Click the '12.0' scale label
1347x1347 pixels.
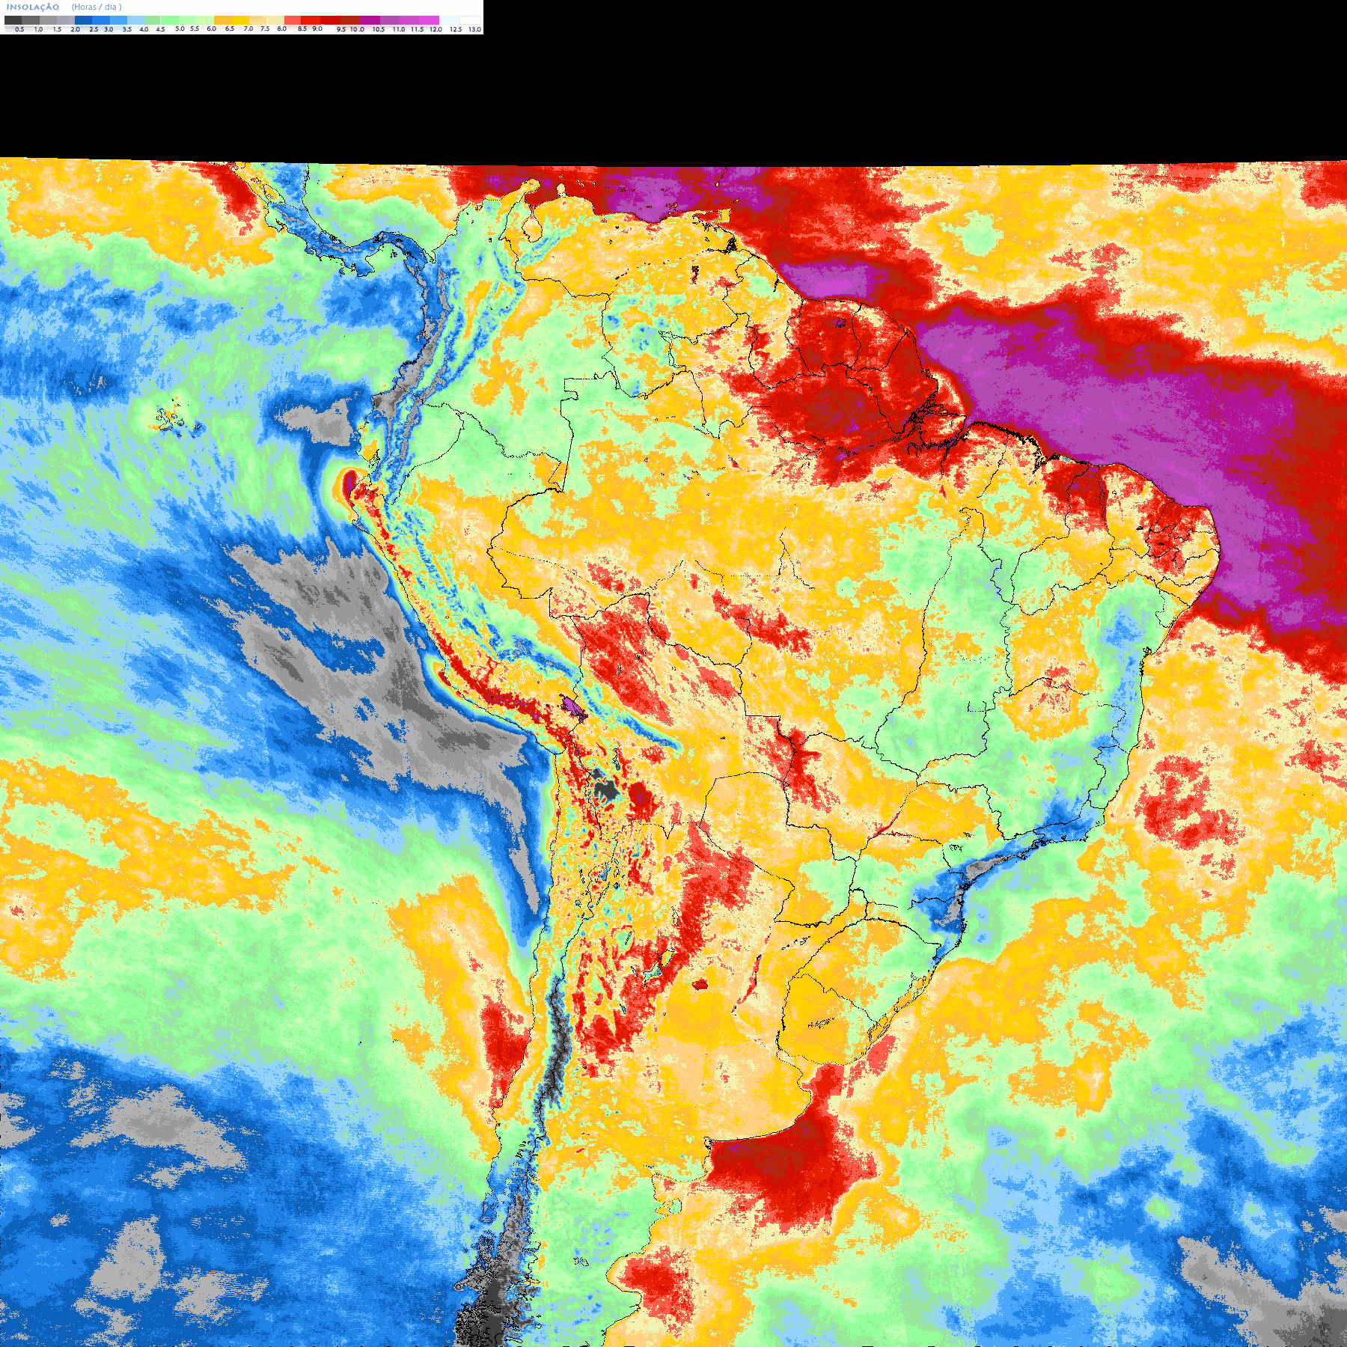436,29
